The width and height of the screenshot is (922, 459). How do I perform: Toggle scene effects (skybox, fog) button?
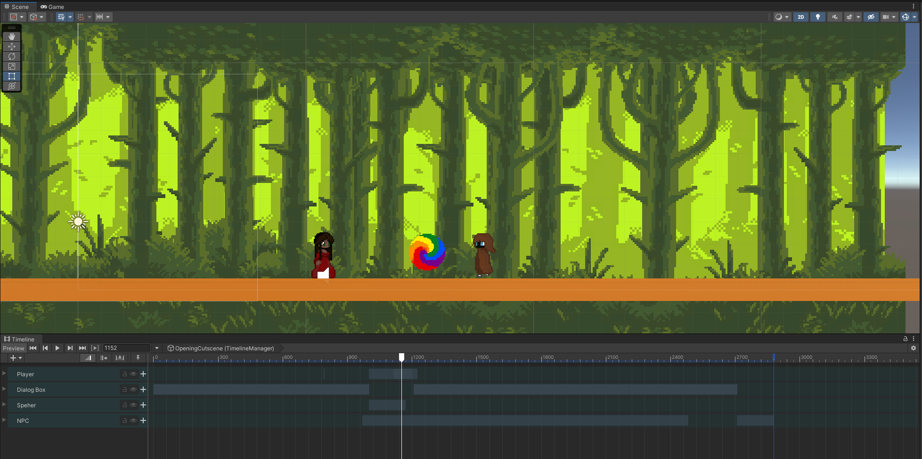849,17
